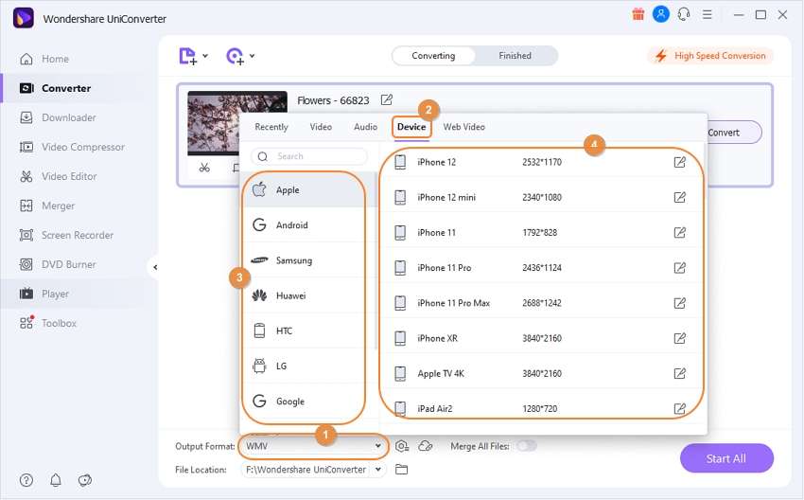804x500 pixels.
Task: Open the Output Format WMV dropdown
Action: pyautogui.click(x=313, y=446)
